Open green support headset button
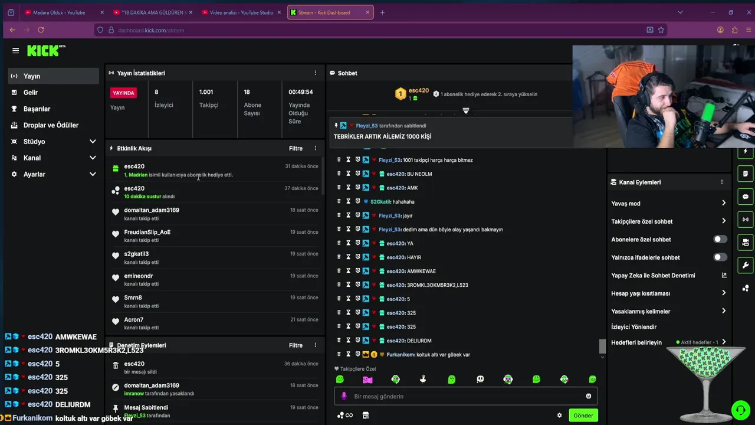This screenshot has width=755, height=425. (740, 410)
